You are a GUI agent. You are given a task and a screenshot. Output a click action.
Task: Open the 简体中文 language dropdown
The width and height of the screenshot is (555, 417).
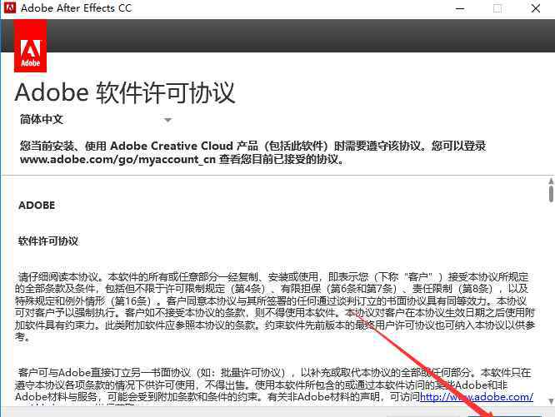click(96, 120)
